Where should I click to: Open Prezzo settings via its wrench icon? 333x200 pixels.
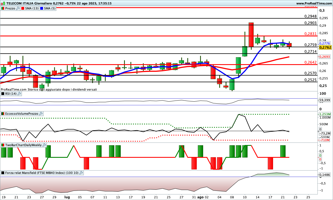tap(18, 8)
